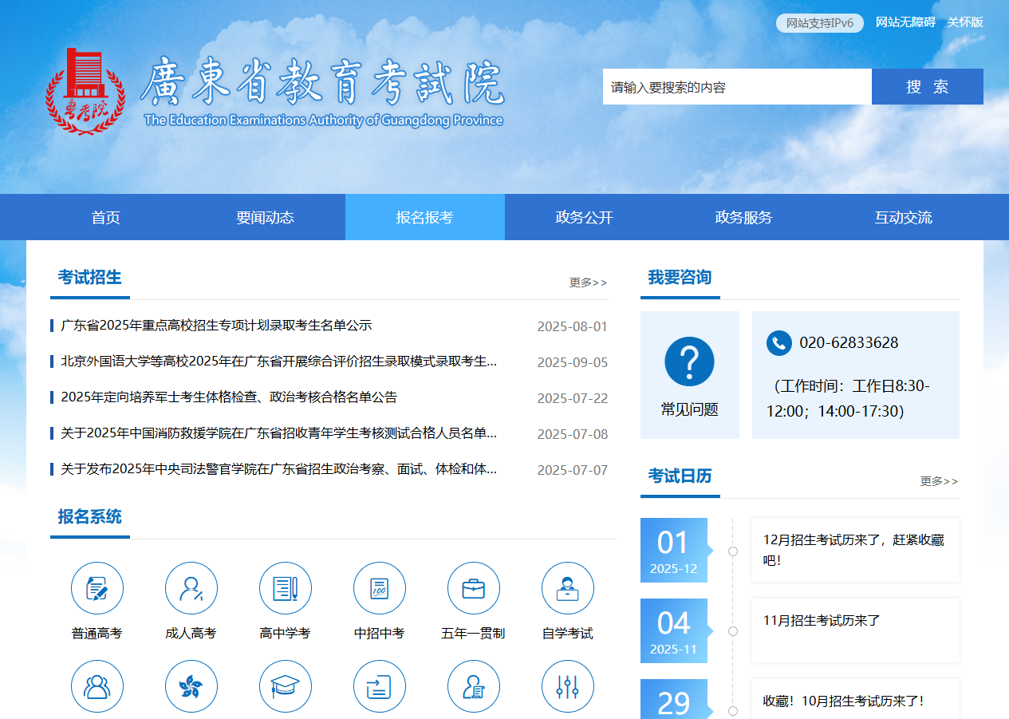Expand 更多 in 考试招生 section

[x=588, y=282]
